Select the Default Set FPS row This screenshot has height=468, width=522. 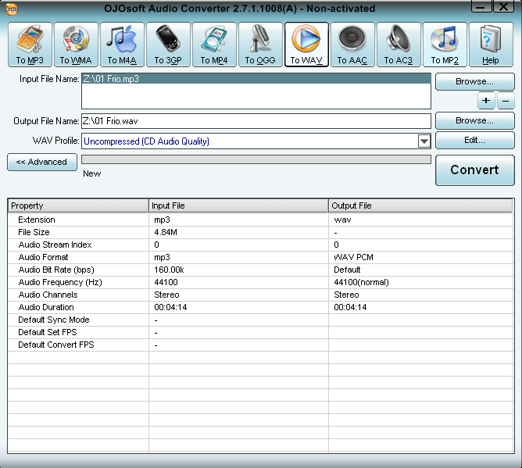click(x=260, y=332)
